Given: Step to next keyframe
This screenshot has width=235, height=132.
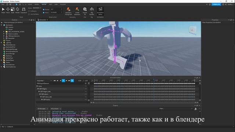Looking at the screenshot, I should [66, 81].
